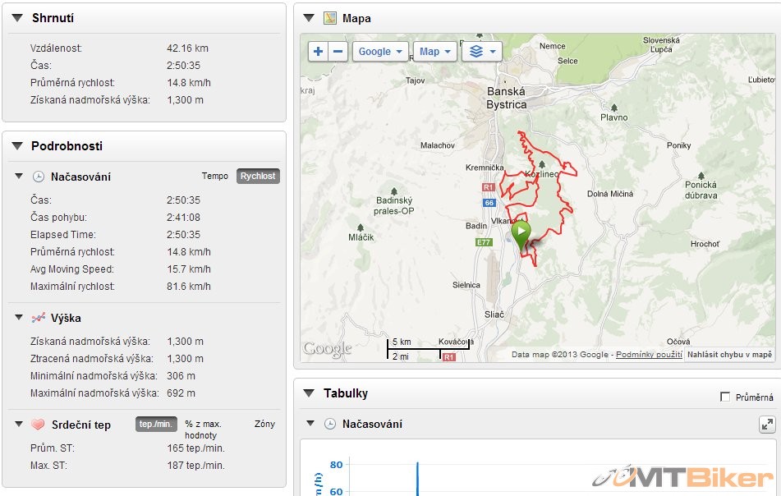
Task: Expand the timing chart to fullscreen
Action: tap(767, 425)
